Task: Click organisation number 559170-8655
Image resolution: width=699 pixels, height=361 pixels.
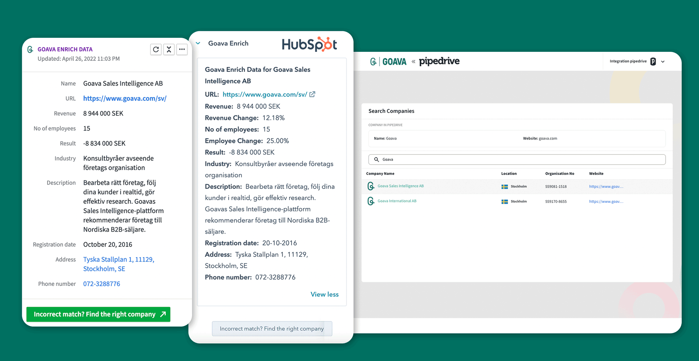Action: (556, 202)
